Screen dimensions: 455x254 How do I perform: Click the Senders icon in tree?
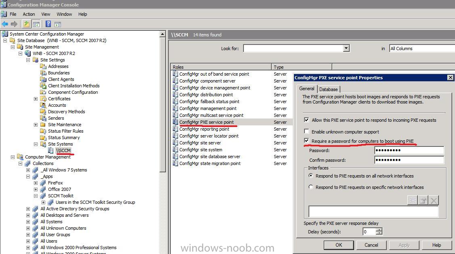[x=43, y=118]
